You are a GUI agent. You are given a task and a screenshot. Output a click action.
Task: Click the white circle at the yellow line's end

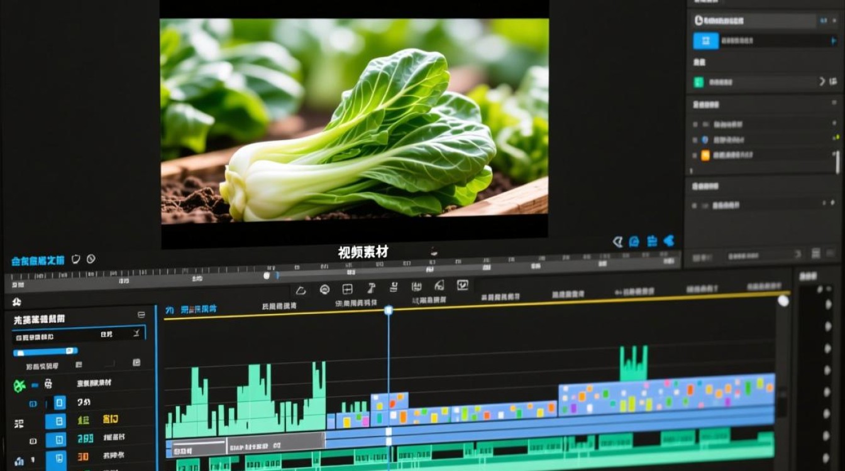tap(783, 301)
